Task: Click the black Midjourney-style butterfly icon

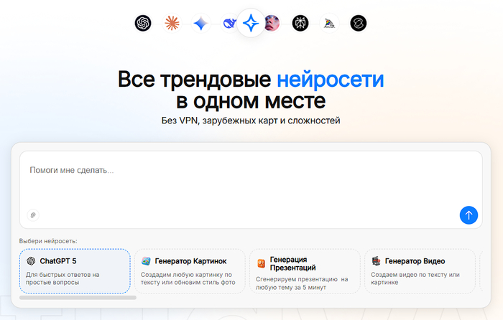Action: pyautogui.click(x=300, y=24)
